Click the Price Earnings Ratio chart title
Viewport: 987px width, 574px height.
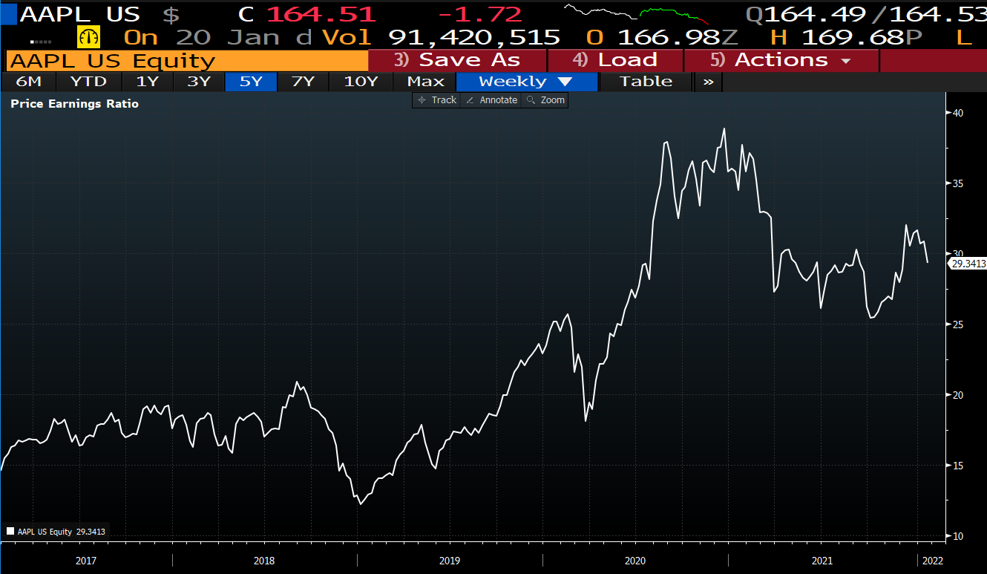74,104
